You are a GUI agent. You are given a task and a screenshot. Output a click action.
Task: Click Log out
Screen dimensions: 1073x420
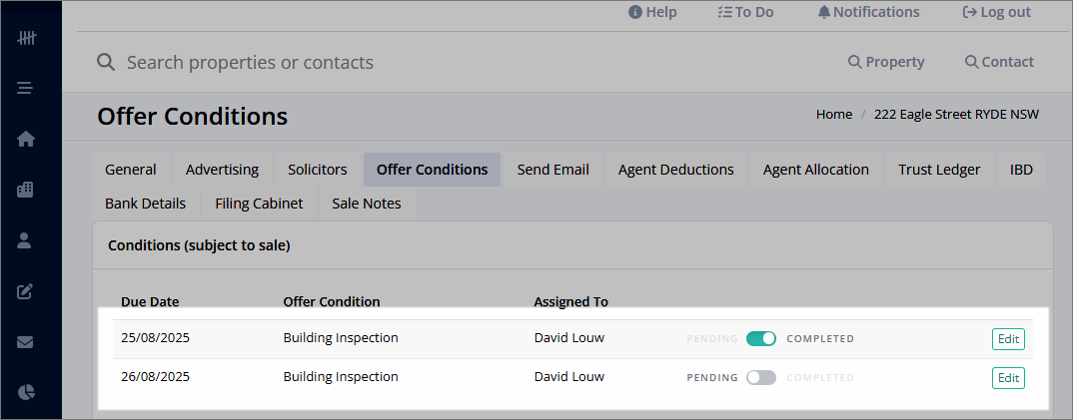pos(996,12)
